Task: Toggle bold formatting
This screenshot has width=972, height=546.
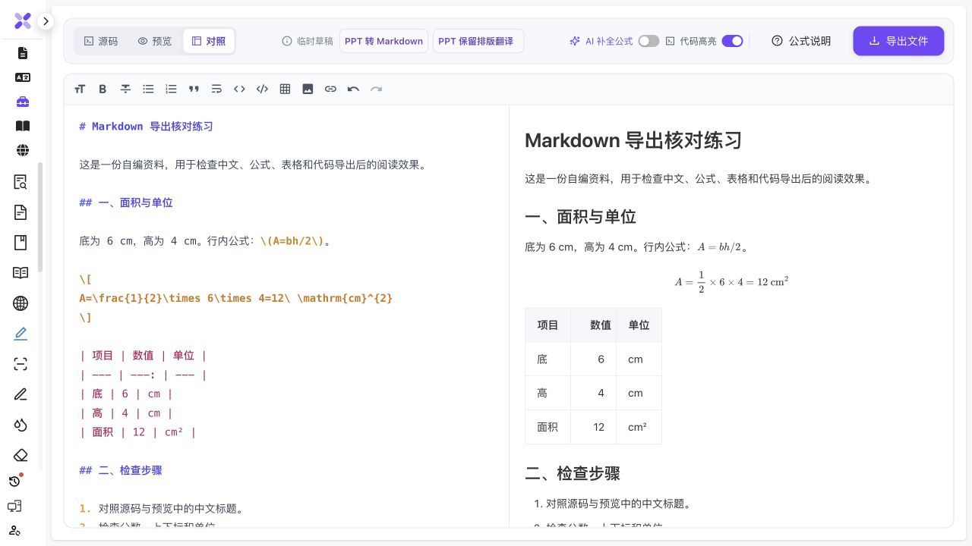Action: point(103,89)
